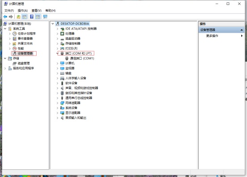The width and height of the screenshot is (247, 177).
Task: Select 事件查看器 in left tree
Action: (x=25, y=39)
